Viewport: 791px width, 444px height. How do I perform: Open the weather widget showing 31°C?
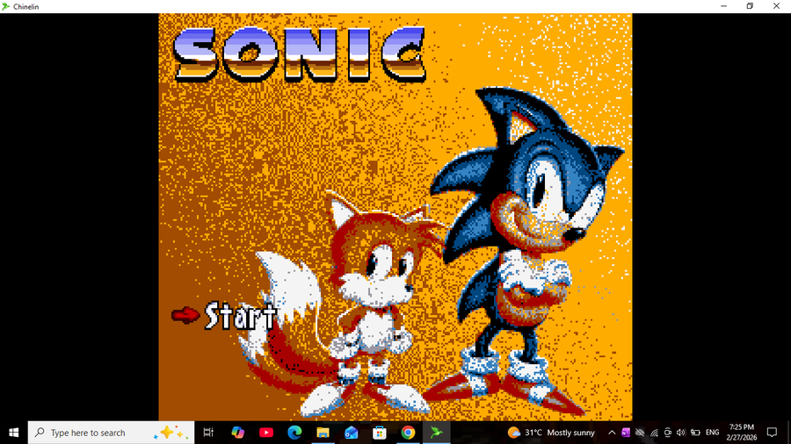(x=551, y=433)
